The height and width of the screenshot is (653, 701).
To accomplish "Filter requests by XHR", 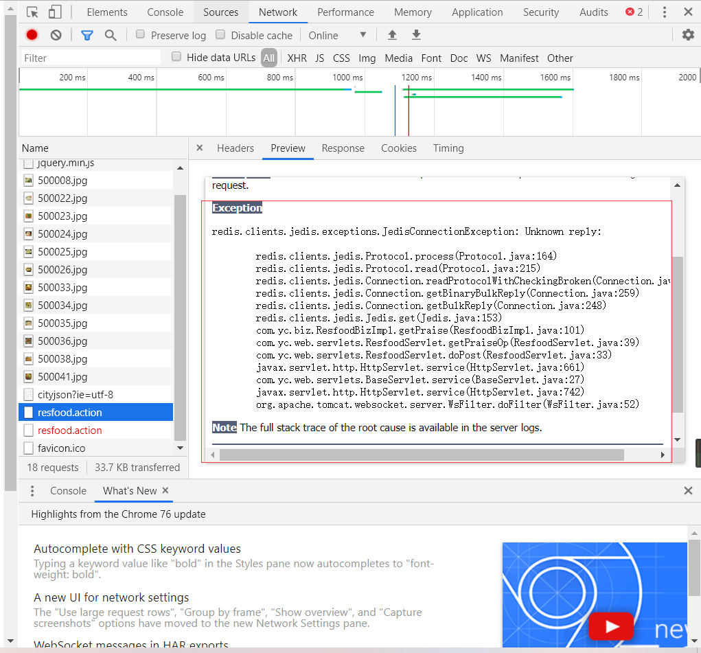I will [x=297, y=58].
